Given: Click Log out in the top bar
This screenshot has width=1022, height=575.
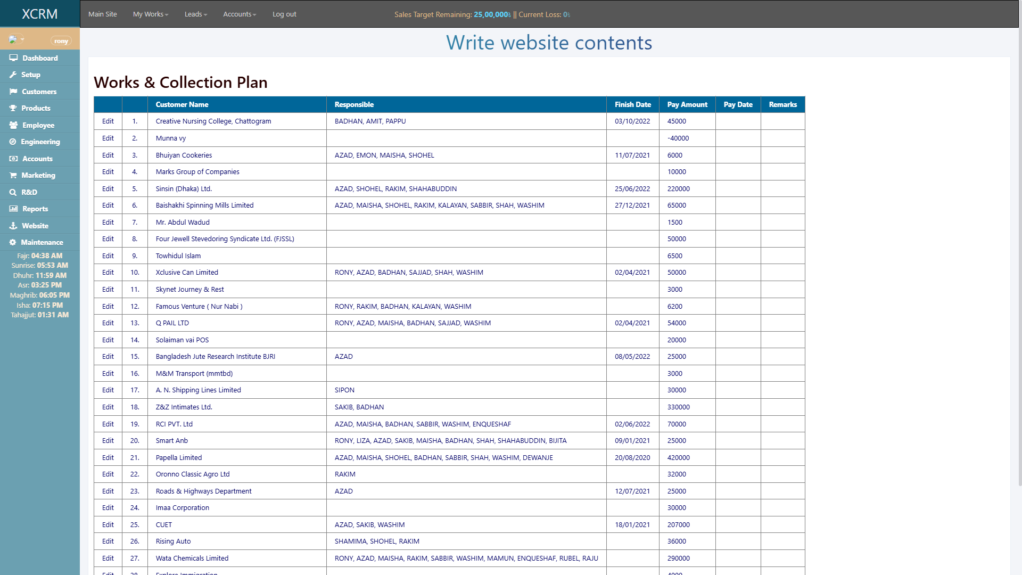Looking at the screenshot, I should point(284,14).
